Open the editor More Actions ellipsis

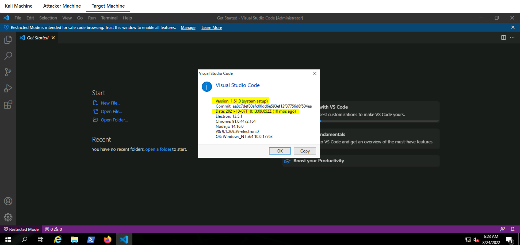coord(512,38)
